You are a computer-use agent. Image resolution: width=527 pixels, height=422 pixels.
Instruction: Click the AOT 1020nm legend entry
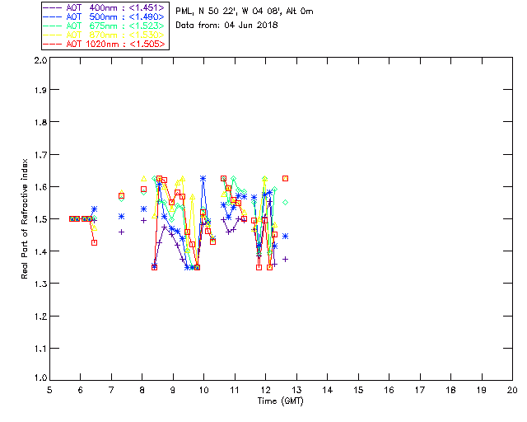coord(104,44)
